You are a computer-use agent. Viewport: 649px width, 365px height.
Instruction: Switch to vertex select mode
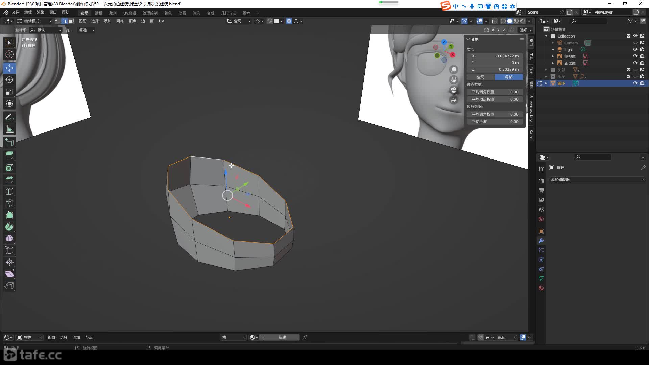58,21
